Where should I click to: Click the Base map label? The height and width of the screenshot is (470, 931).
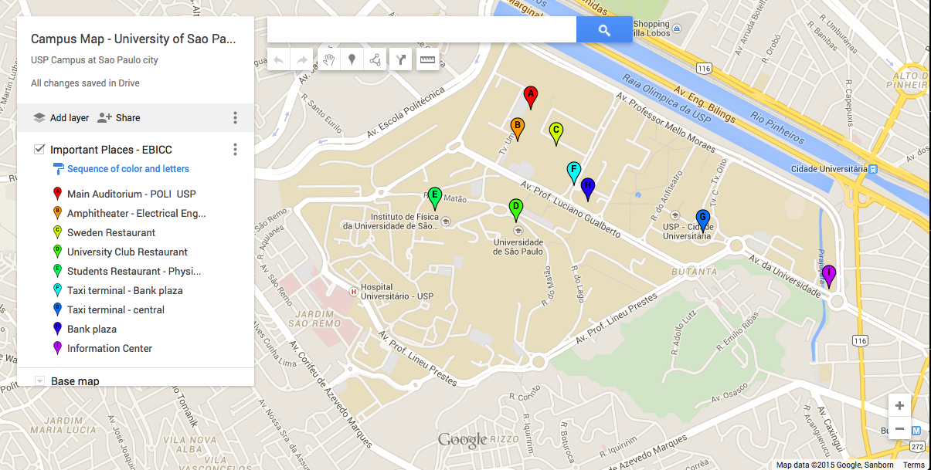[75, 381]
